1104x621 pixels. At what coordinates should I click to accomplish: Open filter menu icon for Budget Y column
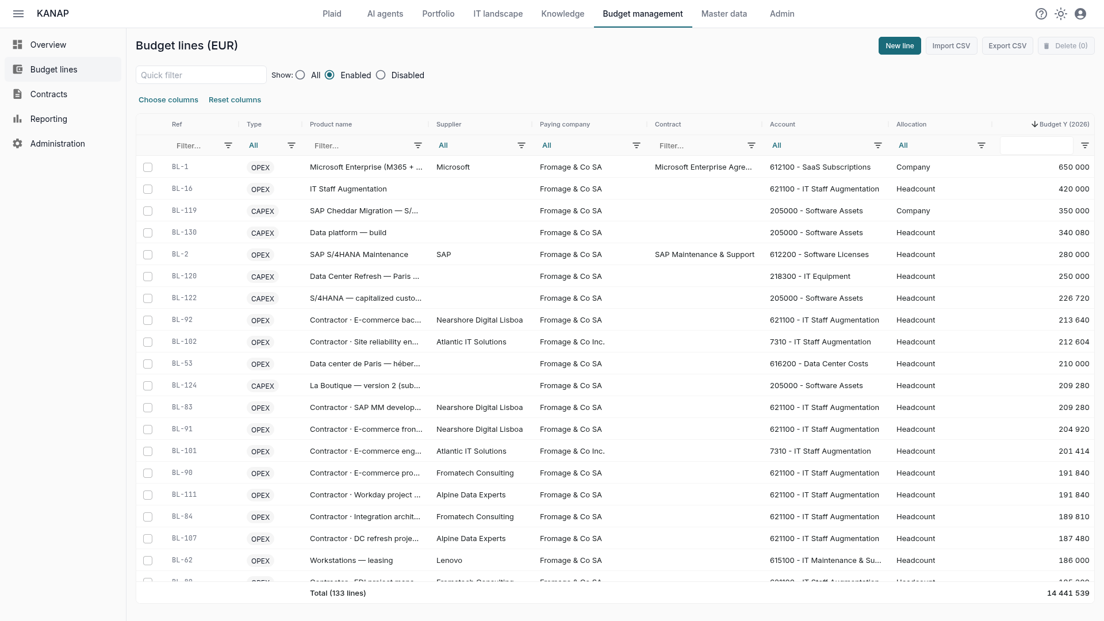tap(1085, 145)
